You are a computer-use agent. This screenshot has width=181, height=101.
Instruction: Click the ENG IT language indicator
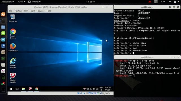(x=101, y=89)
